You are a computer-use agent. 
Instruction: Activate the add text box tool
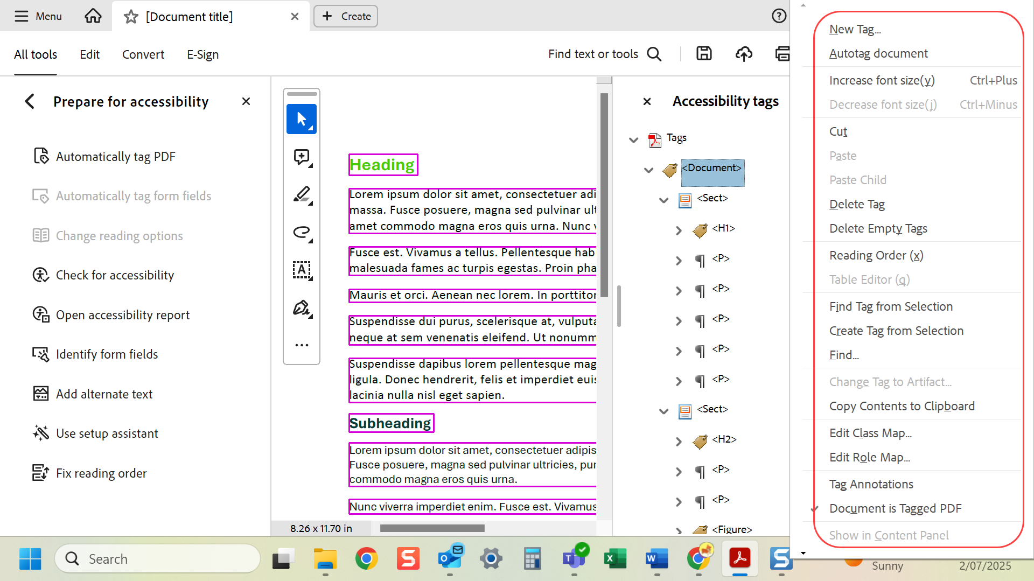pos(302,270)
